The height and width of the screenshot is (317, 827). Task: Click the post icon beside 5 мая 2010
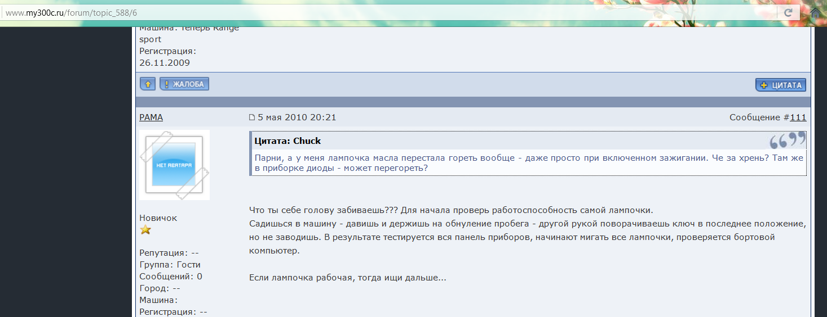coord(252,117)
